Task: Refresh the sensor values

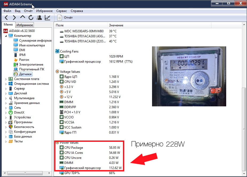Action: [31, 18]
